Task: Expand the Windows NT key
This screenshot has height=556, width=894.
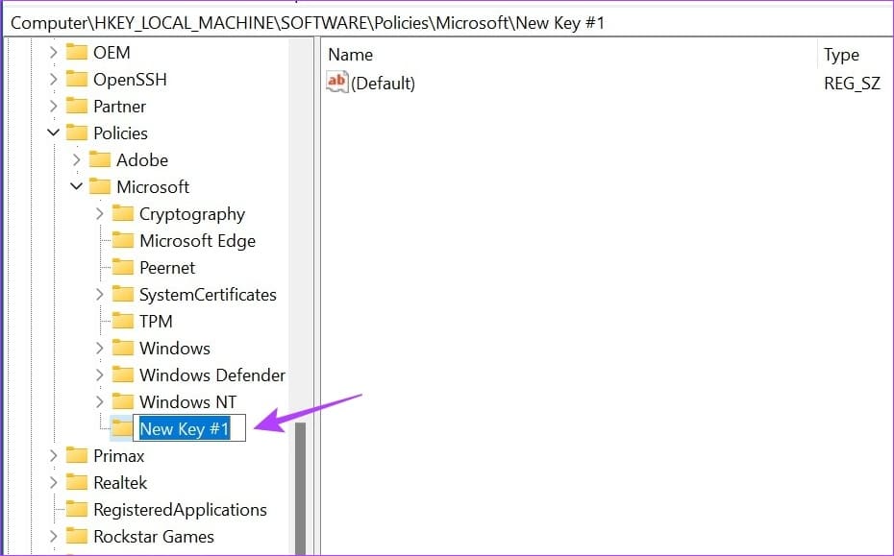Action: 99,401
